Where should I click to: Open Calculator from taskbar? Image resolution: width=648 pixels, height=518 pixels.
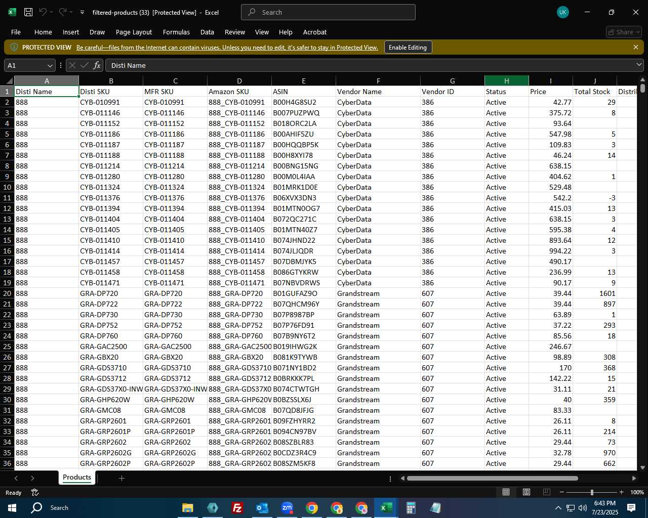pyautogui.click(x=411, y=508)
